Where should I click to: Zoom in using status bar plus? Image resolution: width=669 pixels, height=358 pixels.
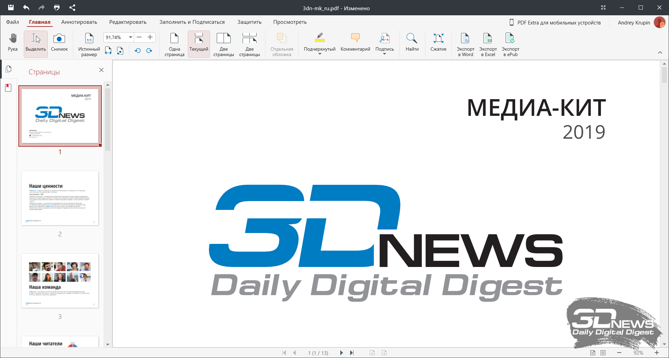[x=657, y=353]
